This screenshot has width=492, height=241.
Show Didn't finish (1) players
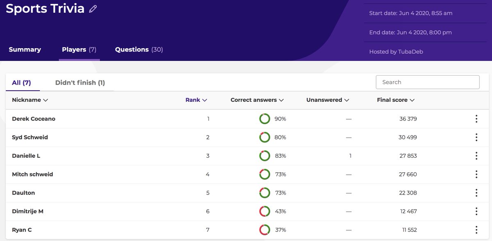pyautogui.click(x=80, y=83)
